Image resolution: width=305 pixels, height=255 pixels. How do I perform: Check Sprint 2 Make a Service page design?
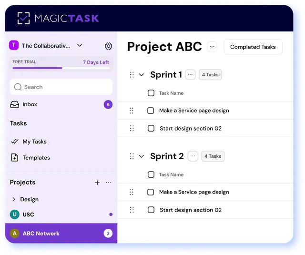click(151, 192)
